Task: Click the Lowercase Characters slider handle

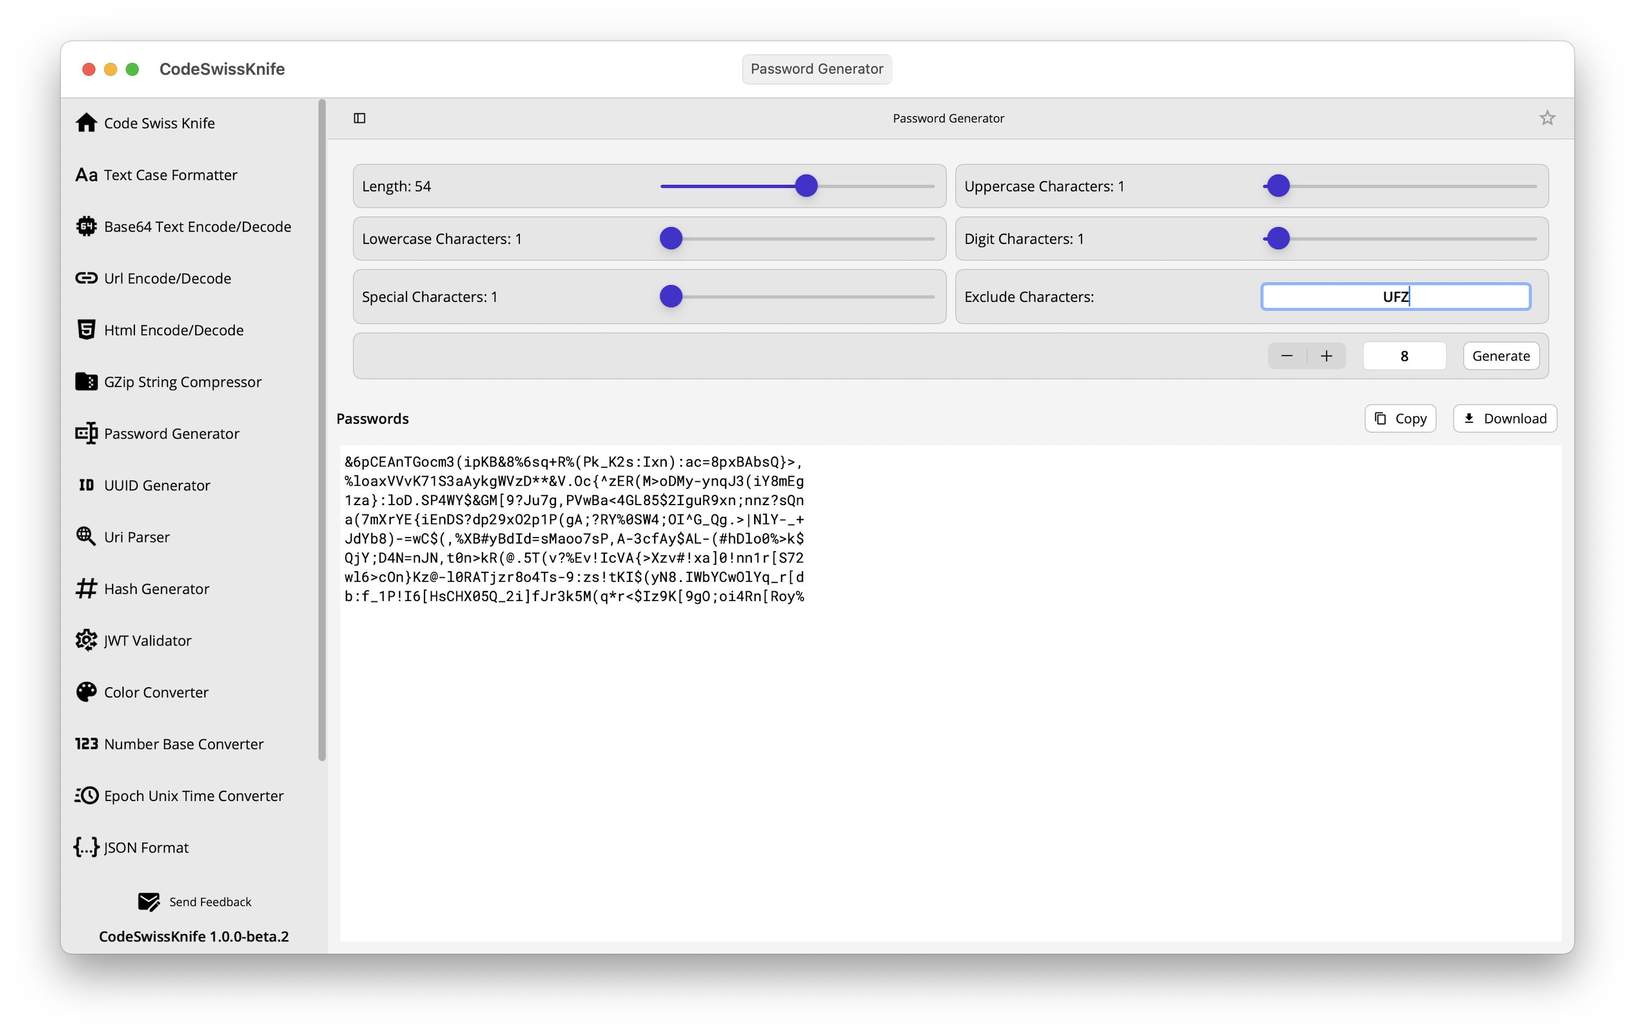Action: [x=671, y=238]
